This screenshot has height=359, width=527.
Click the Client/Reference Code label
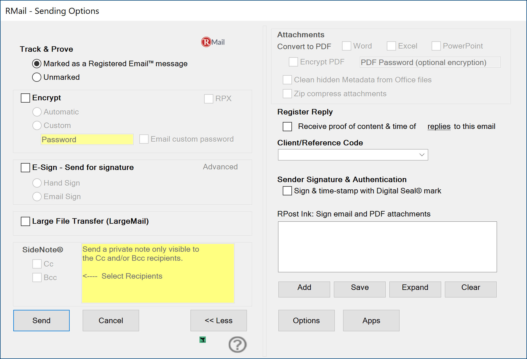click(x=320, y=143)
